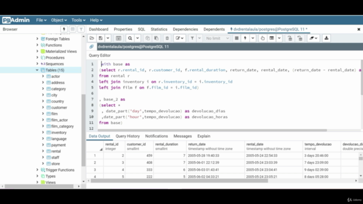Switch to the Notifications tab
The image size is (363, 204).
click(x=157, y=136)
